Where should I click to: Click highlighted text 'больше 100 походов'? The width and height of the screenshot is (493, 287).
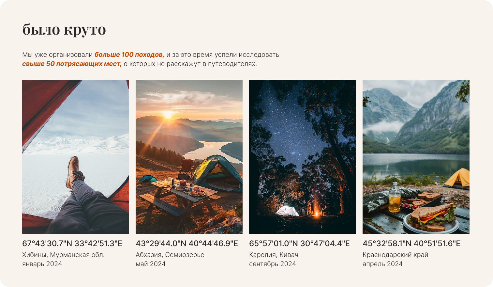[x=129, y=55]
